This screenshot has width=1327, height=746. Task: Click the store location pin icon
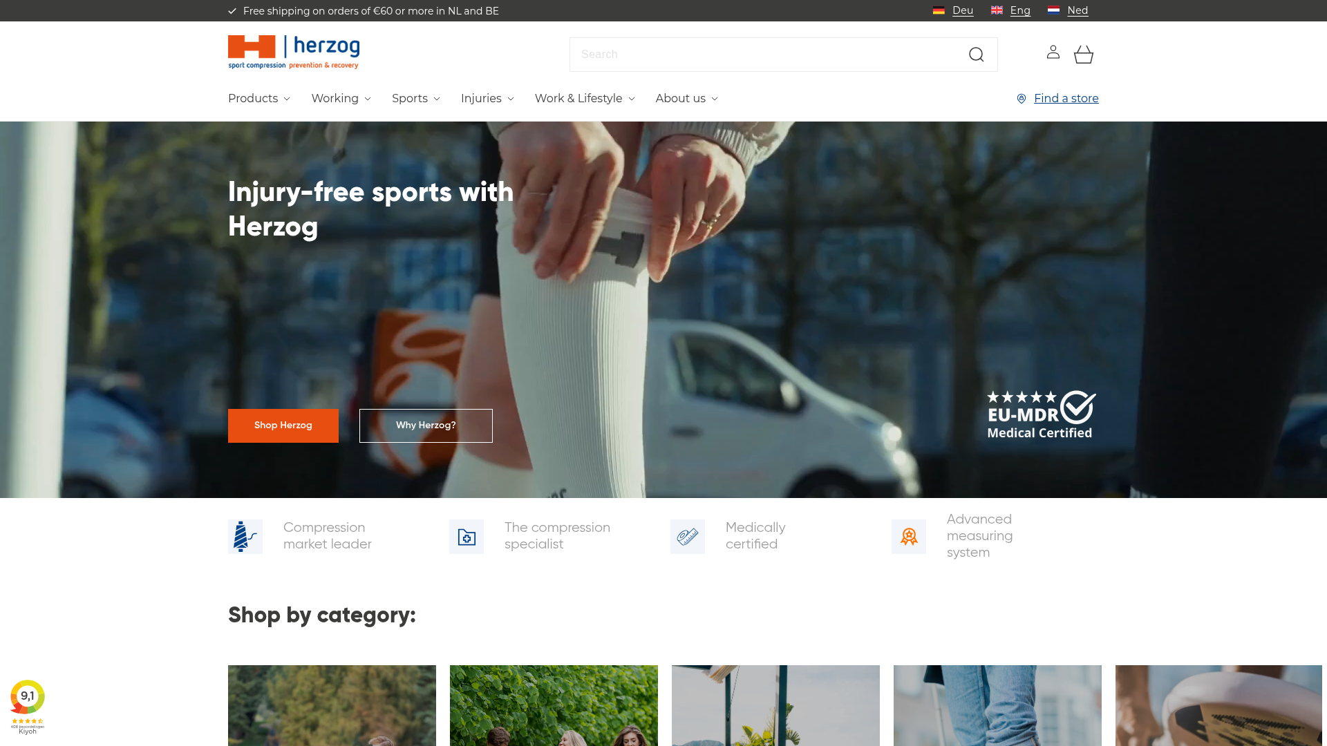[1022, 99]
